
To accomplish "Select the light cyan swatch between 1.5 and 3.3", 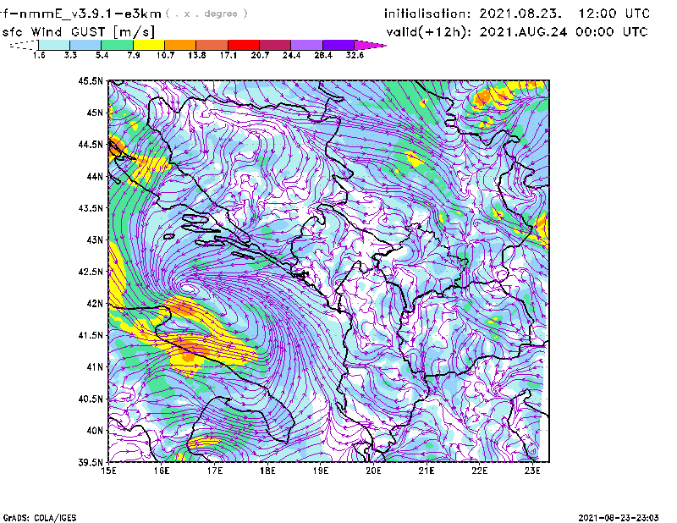I will point(54,45).
